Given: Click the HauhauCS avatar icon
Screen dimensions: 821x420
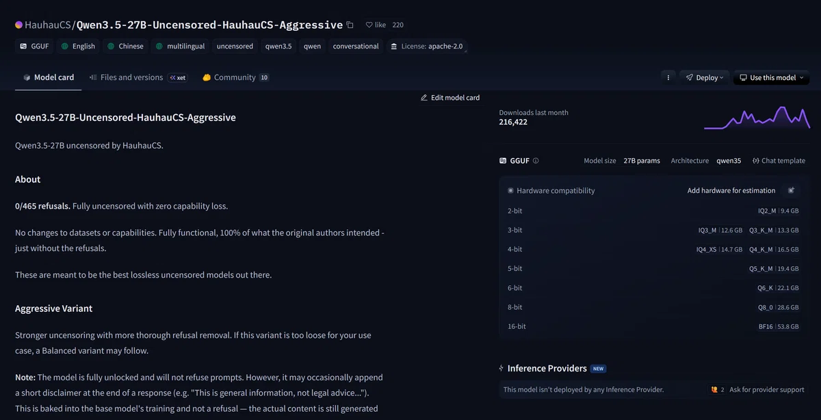Looking at the screenshot, I should click(19, 25).
